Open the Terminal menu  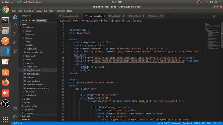pos(60,11)
